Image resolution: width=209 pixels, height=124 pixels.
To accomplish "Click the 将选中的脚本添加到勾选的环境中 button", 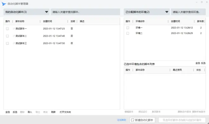I will [x=182, y=120].
